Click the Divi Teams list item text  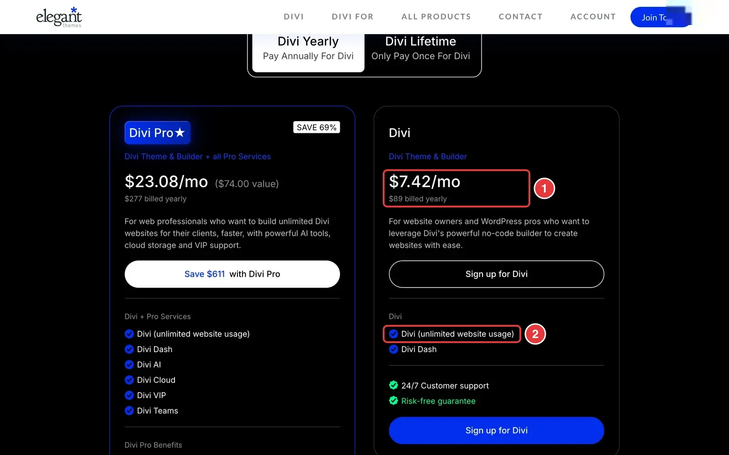[158, 411]
